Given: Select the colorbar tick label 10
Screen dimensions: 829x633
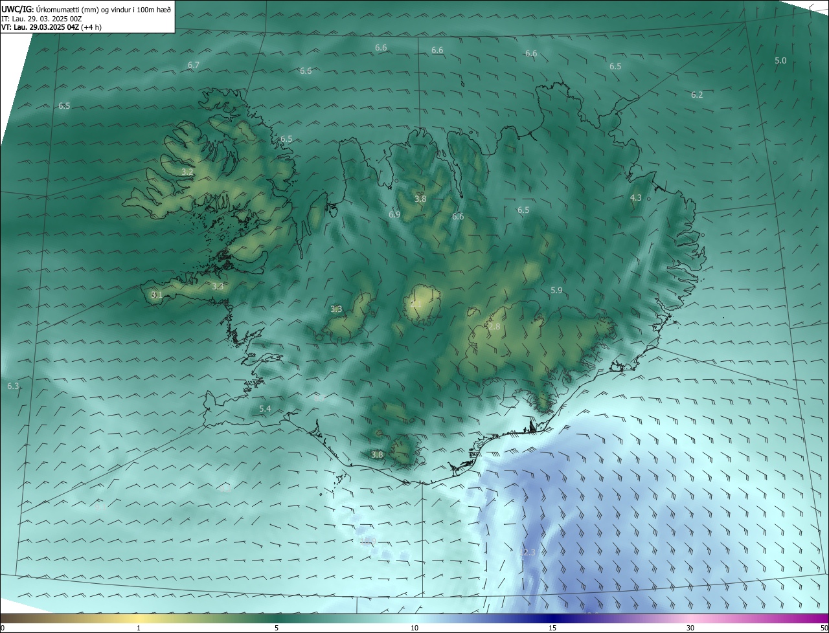Looking at the screenshot, I should [x=414, y=628].
